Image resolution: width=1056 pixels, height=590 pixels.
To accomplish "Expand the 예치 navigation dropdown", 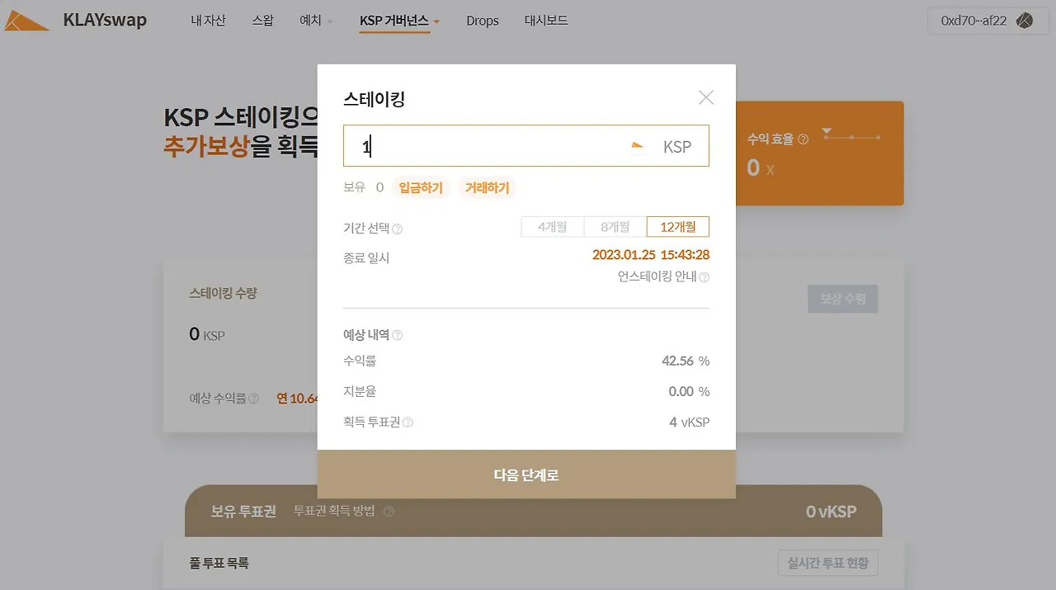I will point(314,21).
